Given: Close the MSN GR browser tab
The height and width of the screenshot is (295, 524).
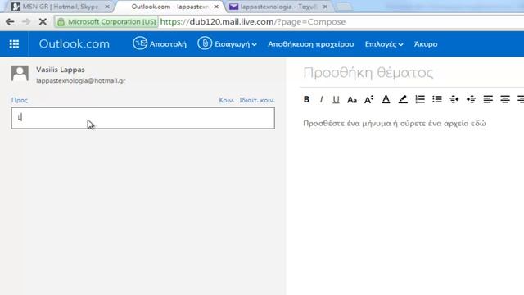Looking at the screenshot, I should (107, 7).
